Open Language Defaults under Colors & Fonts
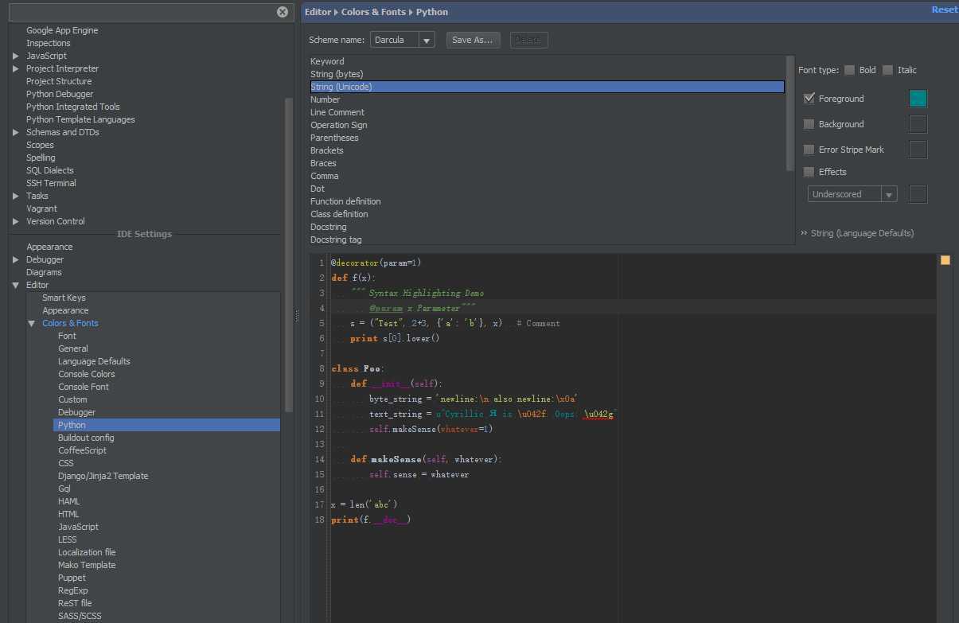This screenshot has height=623, width=959. pyautogui.click(x=94, y=361)
